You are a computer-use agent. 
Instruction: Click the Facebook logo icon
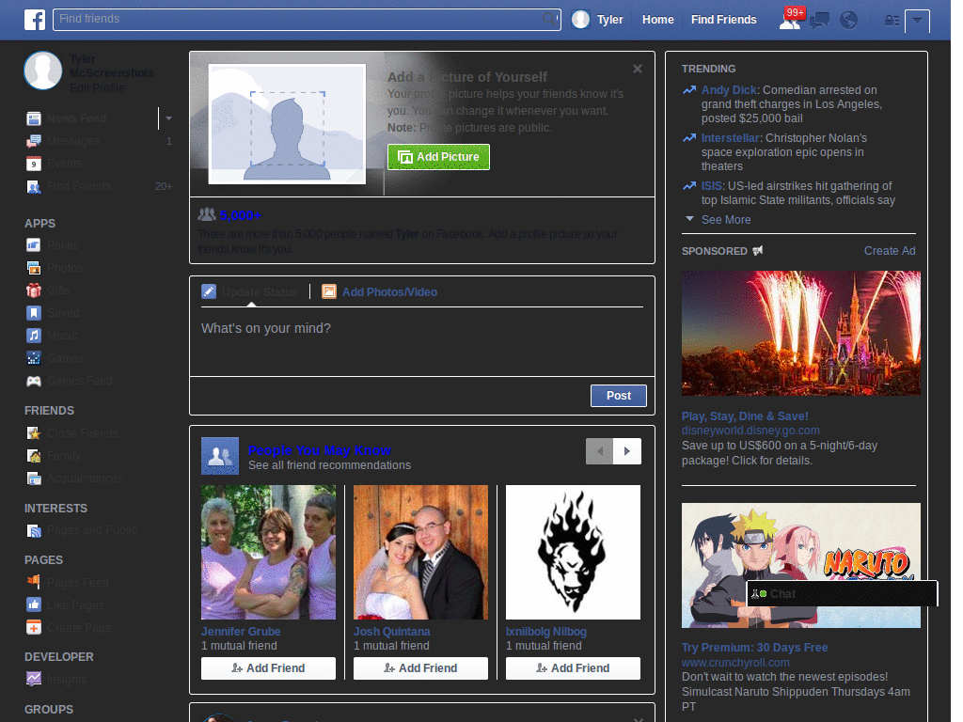coord(35,20)
